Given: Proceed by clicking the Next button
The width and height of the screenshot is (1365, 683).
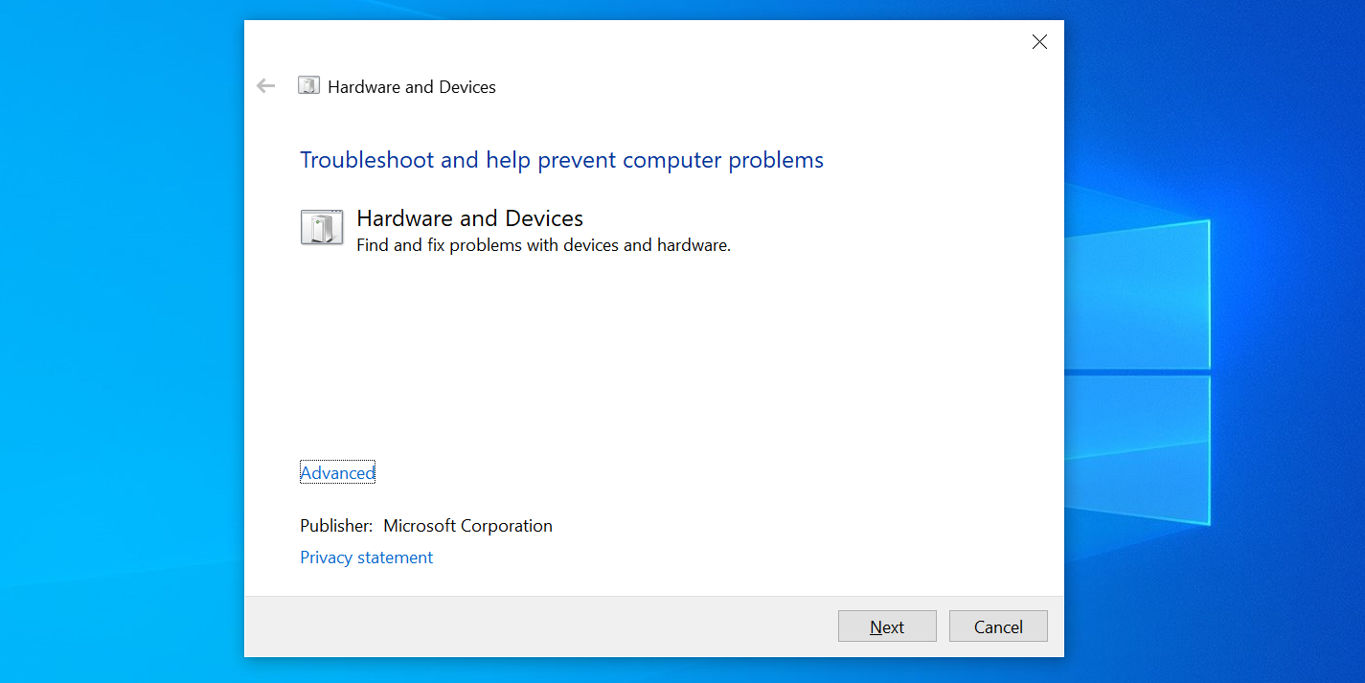Looking at the screenshot, I should (887, 626).
